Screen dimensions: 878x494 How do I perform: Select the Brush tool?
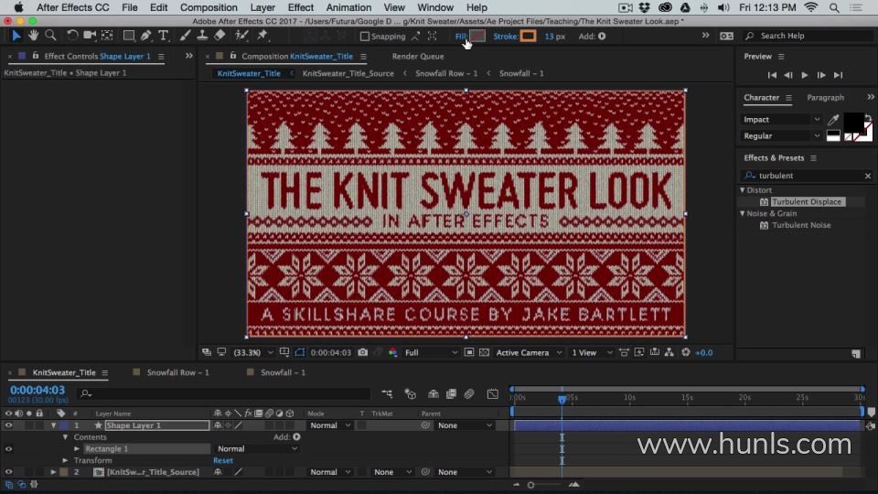coord(185,36)
